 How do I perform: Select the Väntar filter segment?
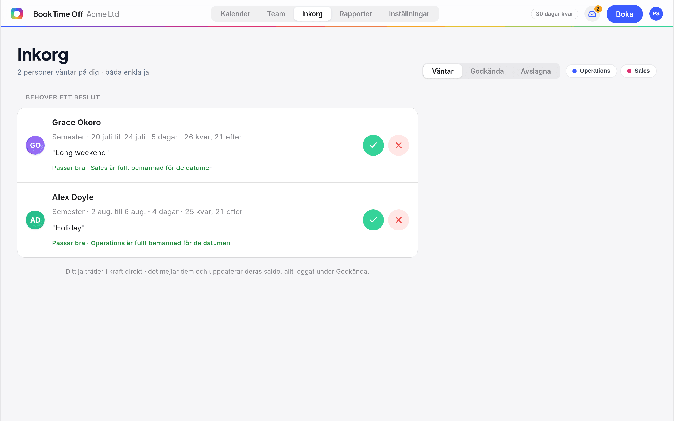[x=443, y=71]
